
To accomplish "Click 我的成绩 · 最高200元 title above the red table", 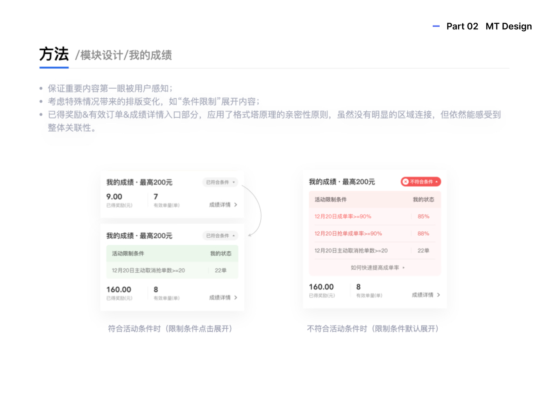I will tap(342, 182).
